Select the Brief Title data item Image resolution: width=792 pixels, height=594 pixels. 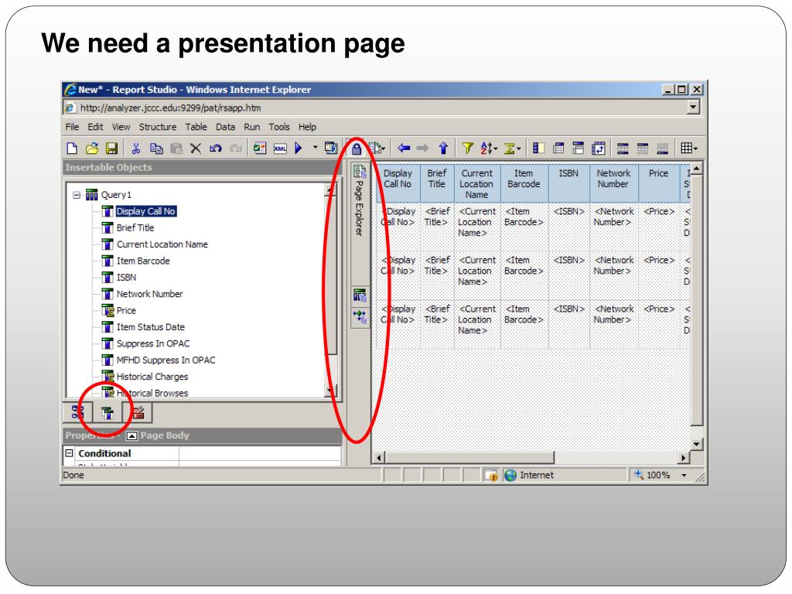click(135, 228)
